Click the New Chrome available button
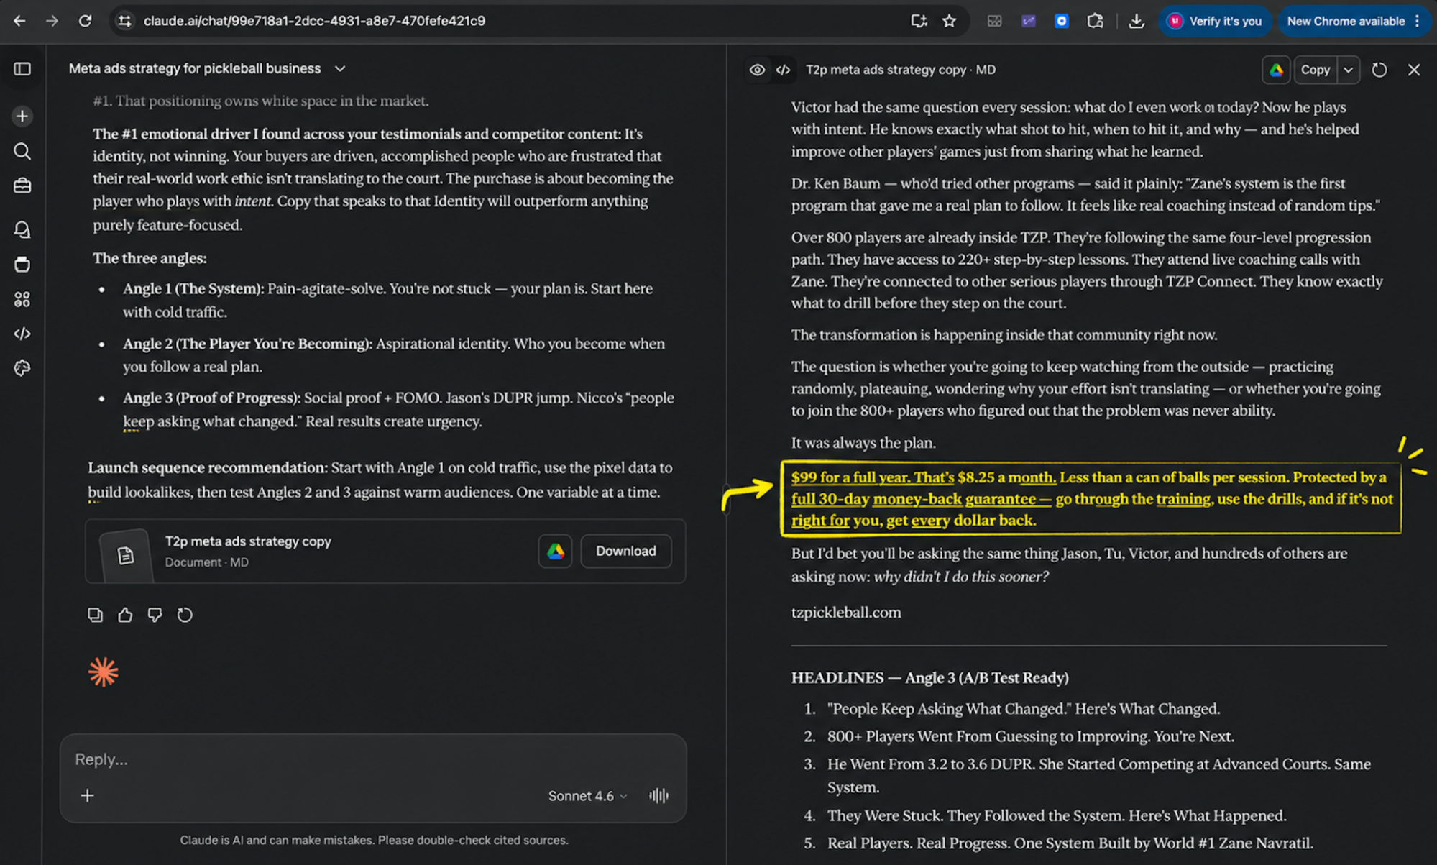The image size is (1437, 865). point(1346,21)
